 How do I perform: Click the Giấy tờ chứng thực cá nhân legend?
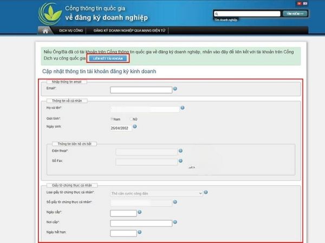tap(71, 185)
